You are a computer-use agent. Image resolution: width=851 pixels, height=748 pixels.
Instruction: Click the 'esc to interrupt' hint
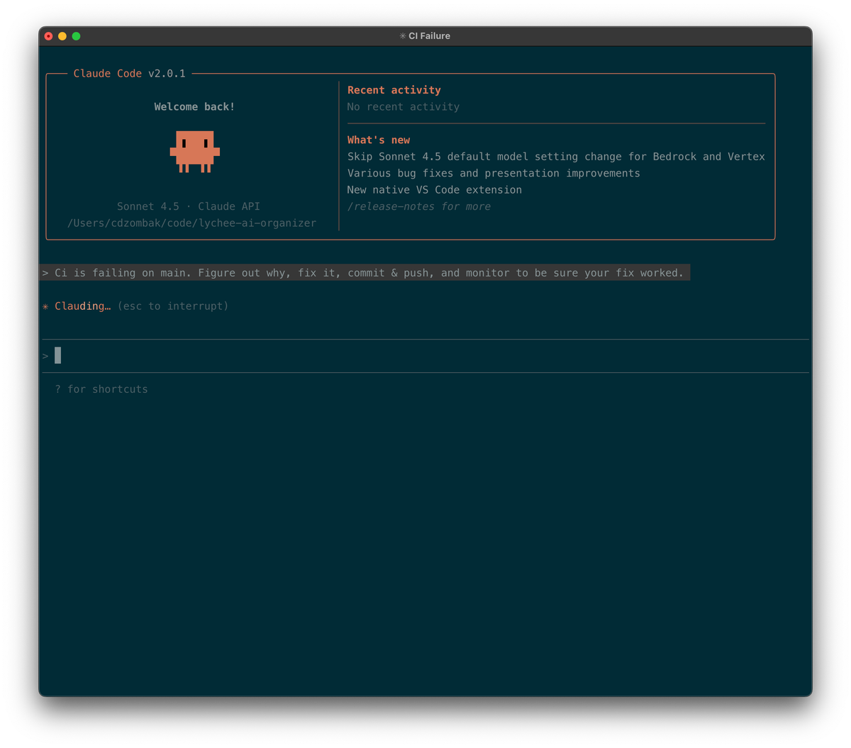click(173, 306)
